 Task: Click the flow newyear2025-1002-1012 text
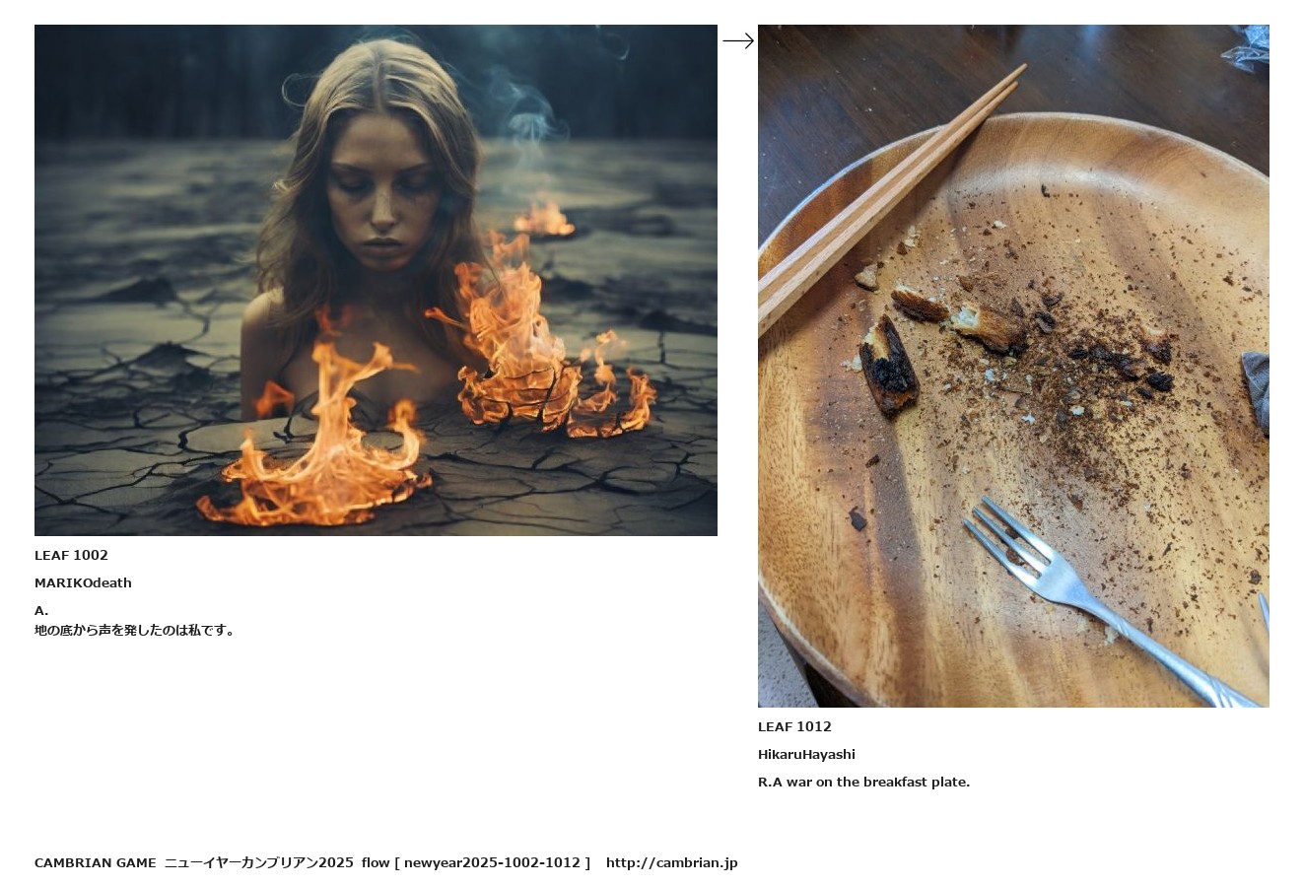tap(476, 862)
